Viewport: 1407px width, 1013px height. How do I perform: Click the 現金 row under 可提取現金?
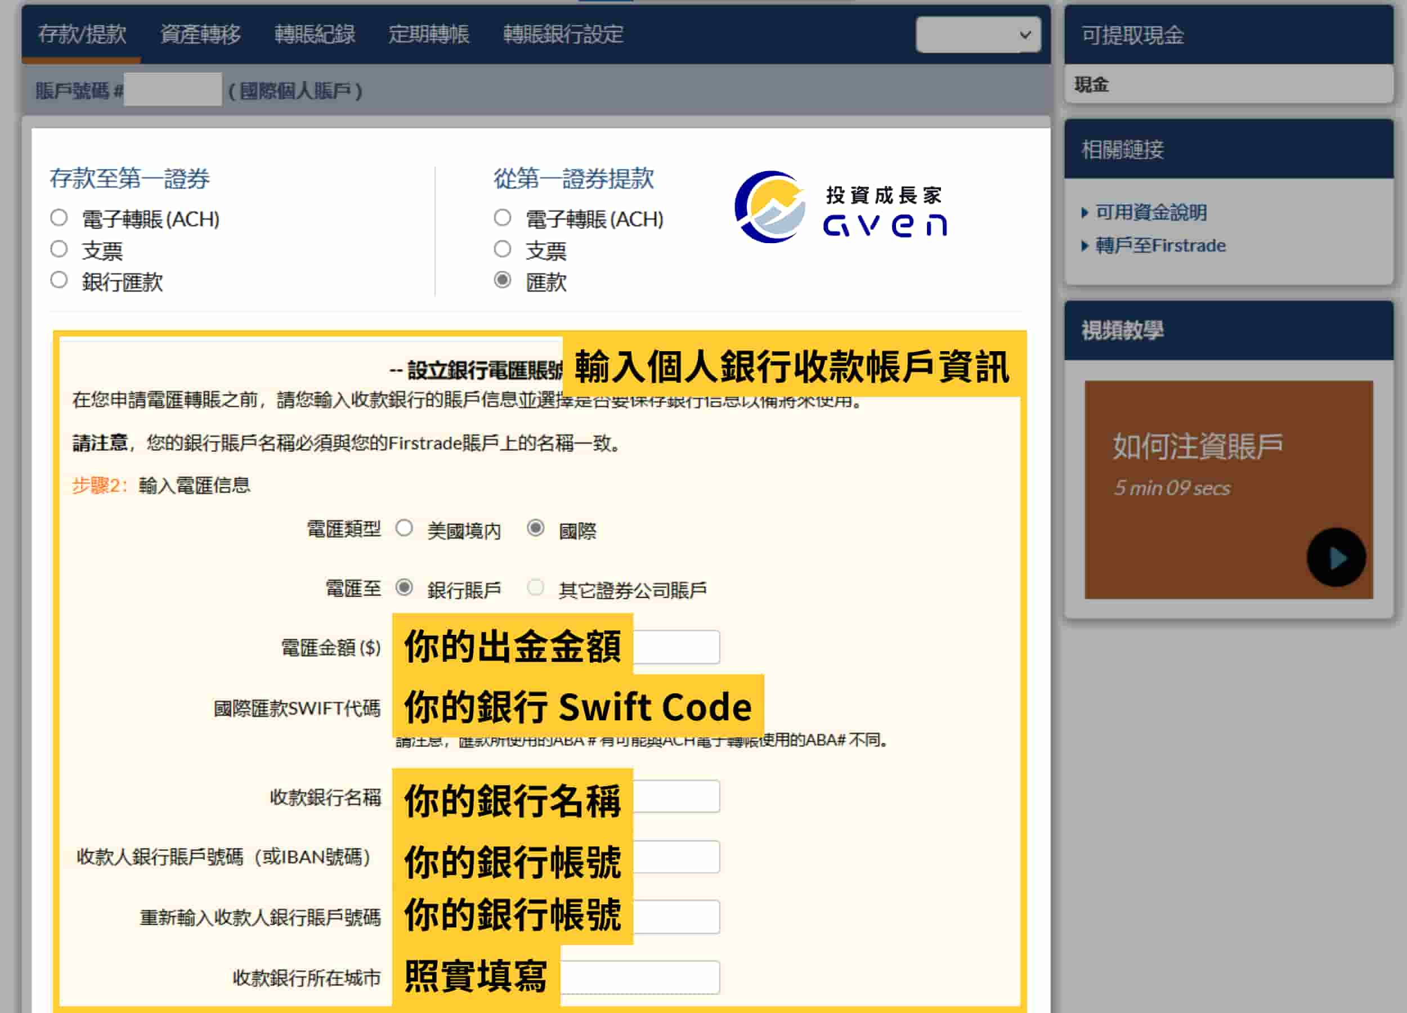click(1229, 84)
